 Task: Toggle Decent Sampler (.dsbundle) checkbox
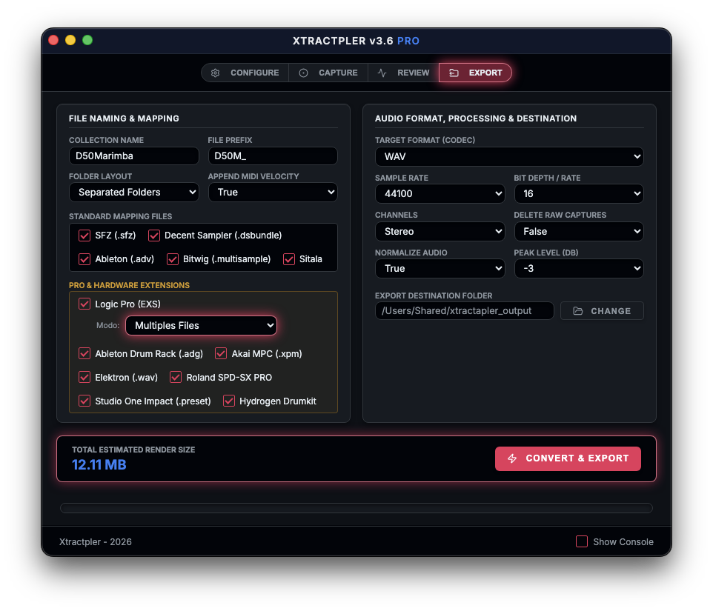click(x=153, y=236)
